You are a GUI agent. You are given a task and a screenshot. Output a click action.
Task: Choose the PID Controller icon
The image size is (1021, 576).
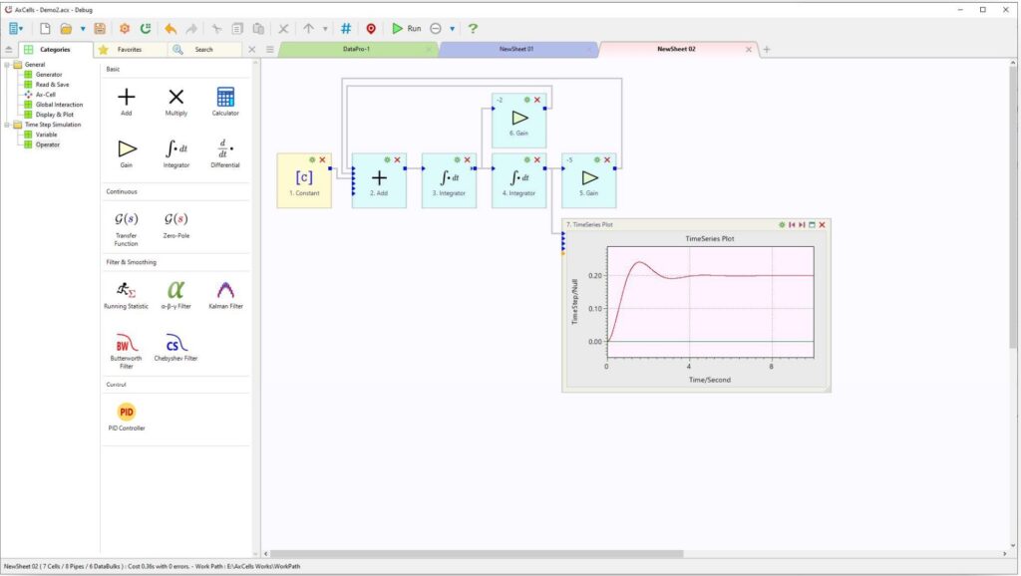(126, 409)
